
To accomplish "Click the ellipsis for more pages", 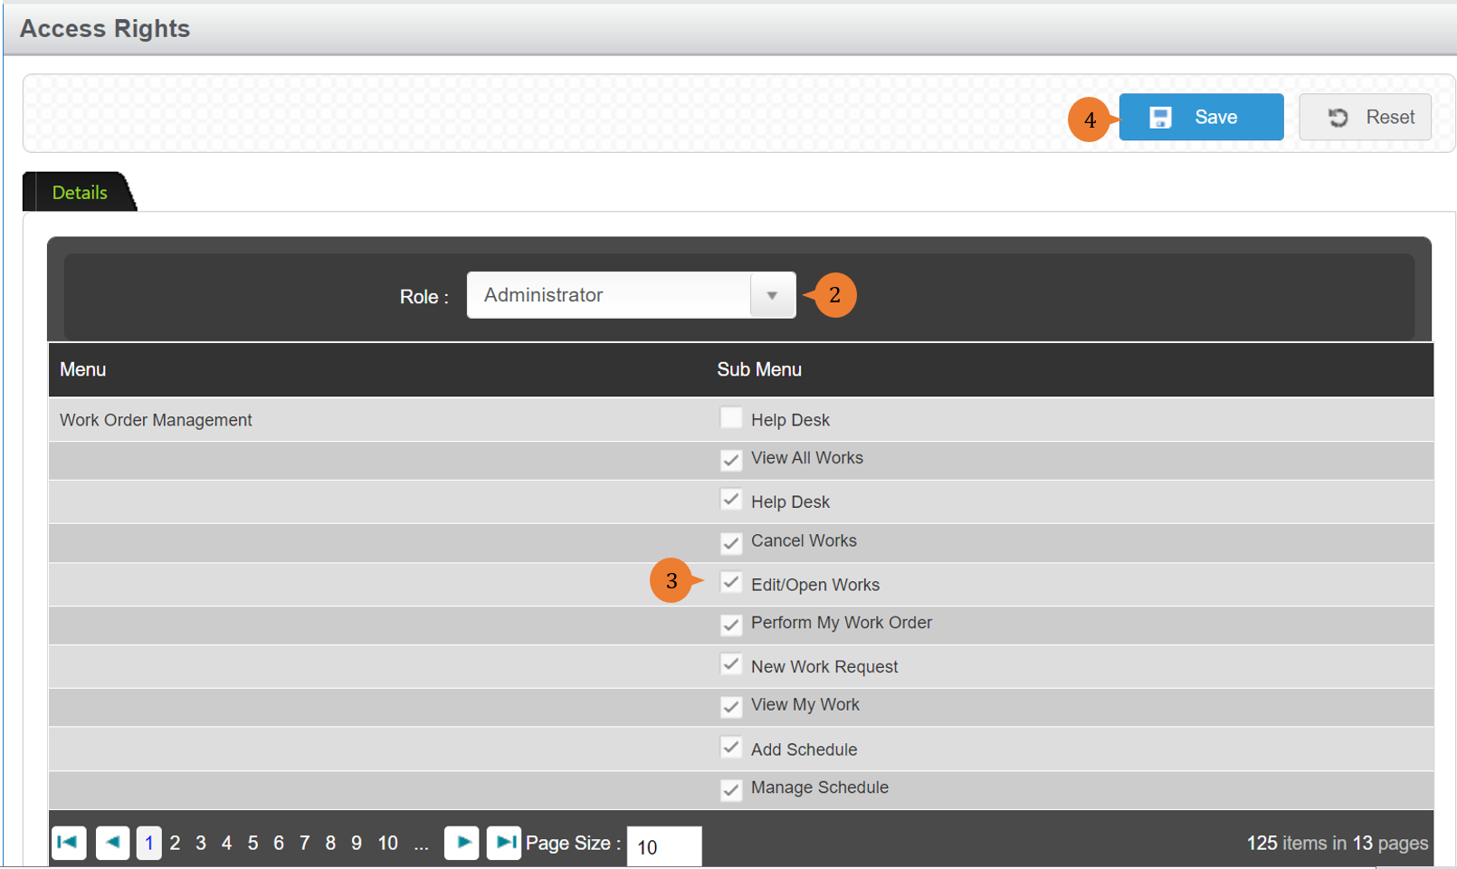I will [x=421, y=845].
